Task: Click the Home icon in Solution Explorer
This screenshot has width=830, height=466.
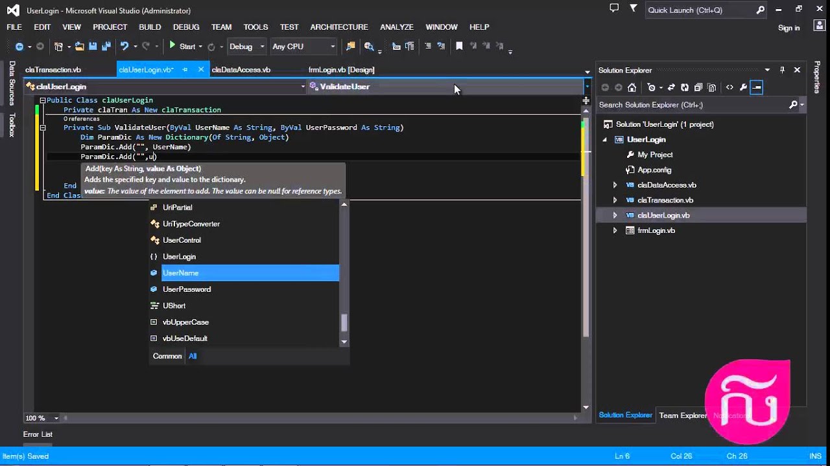Action: (632, 87)
